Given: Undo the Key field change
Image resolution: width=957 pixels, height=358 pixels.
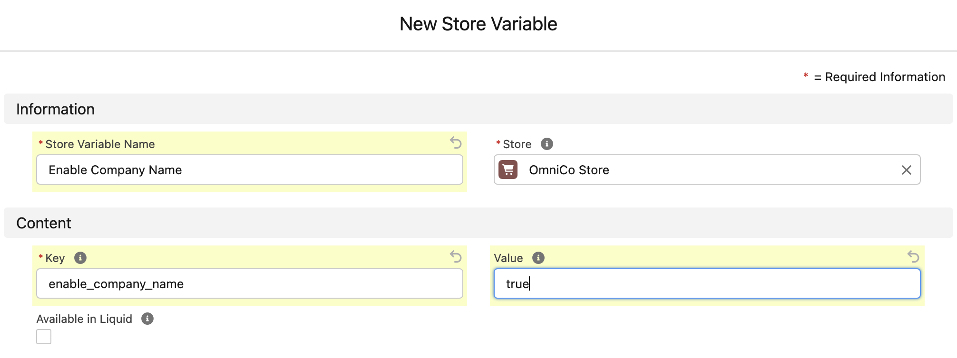Looking at the screenshot, I should pos(456,256).
